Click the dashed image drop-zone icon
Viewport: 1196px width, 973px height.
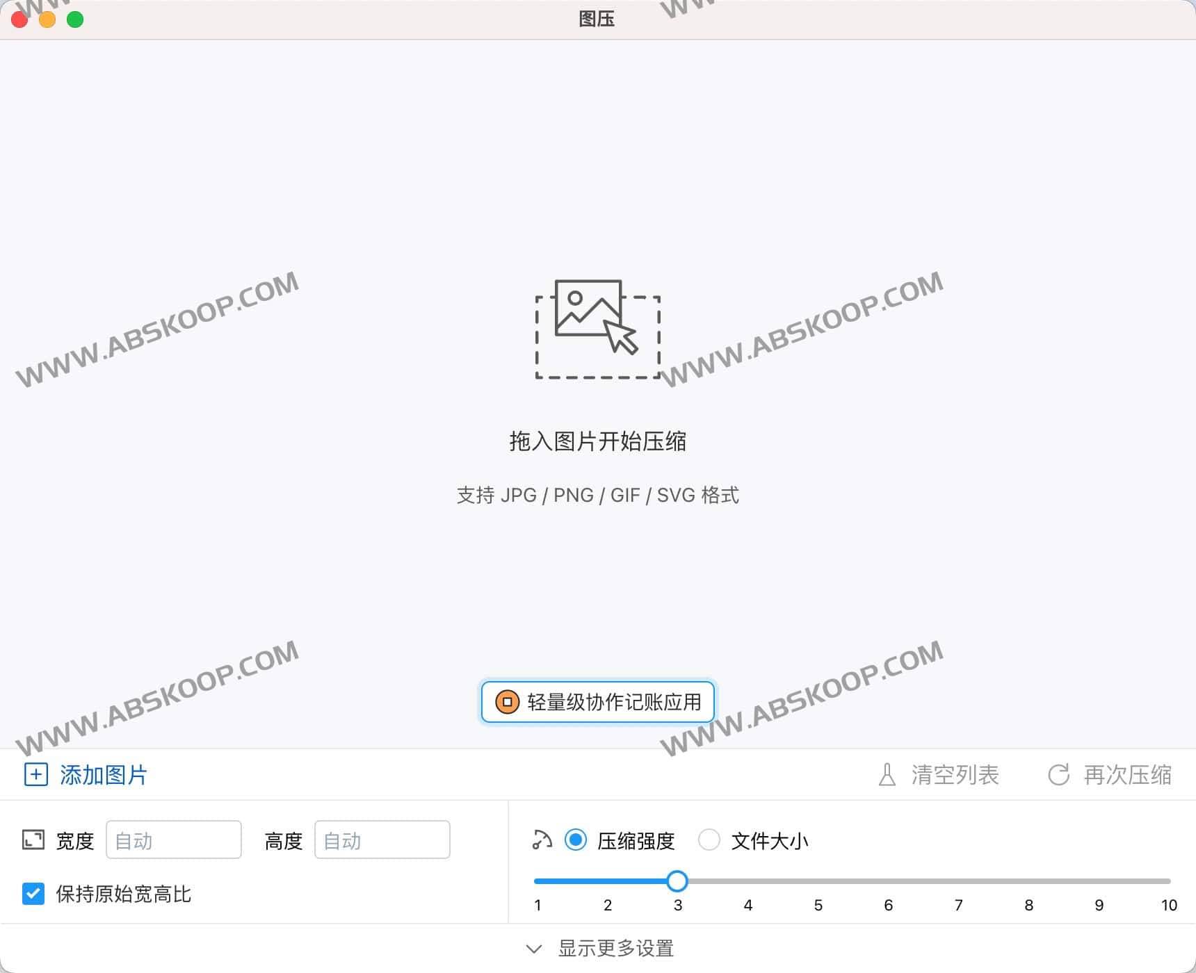pos(597,329)
